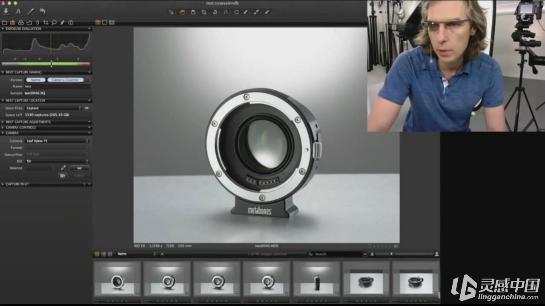Select the Spot removal circle tool
The image size is (545, 306).
[x=237, y=12]
